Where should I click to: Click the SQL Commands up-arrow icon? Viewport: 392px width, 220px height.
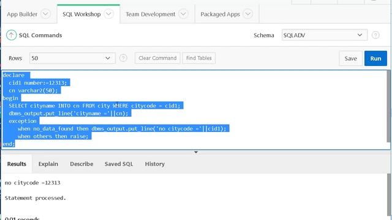(11, 35)
